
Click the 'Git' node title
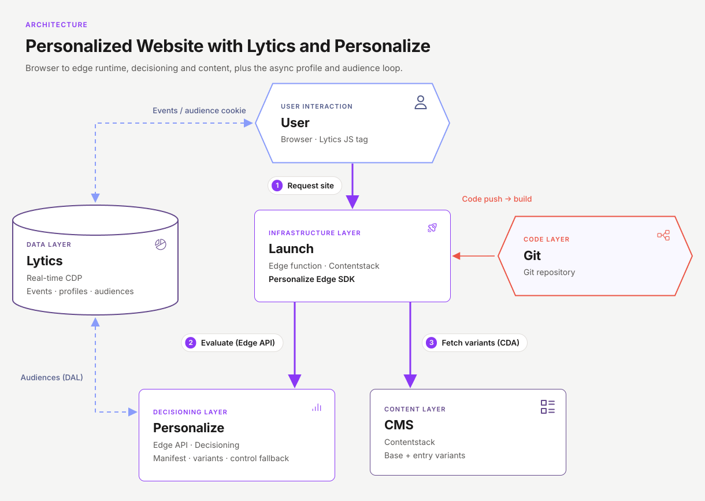532,255
